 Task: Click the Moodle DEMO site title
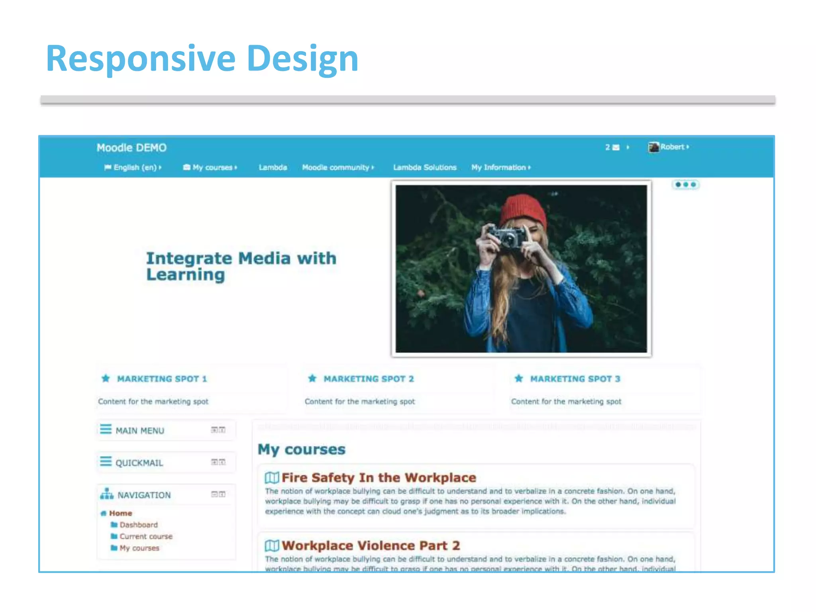(131, 148)
